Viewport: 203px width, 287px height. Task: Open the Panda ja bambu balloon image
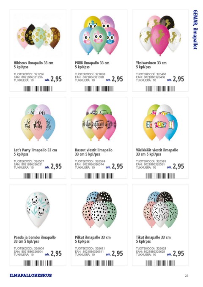[x=38, y=209]
